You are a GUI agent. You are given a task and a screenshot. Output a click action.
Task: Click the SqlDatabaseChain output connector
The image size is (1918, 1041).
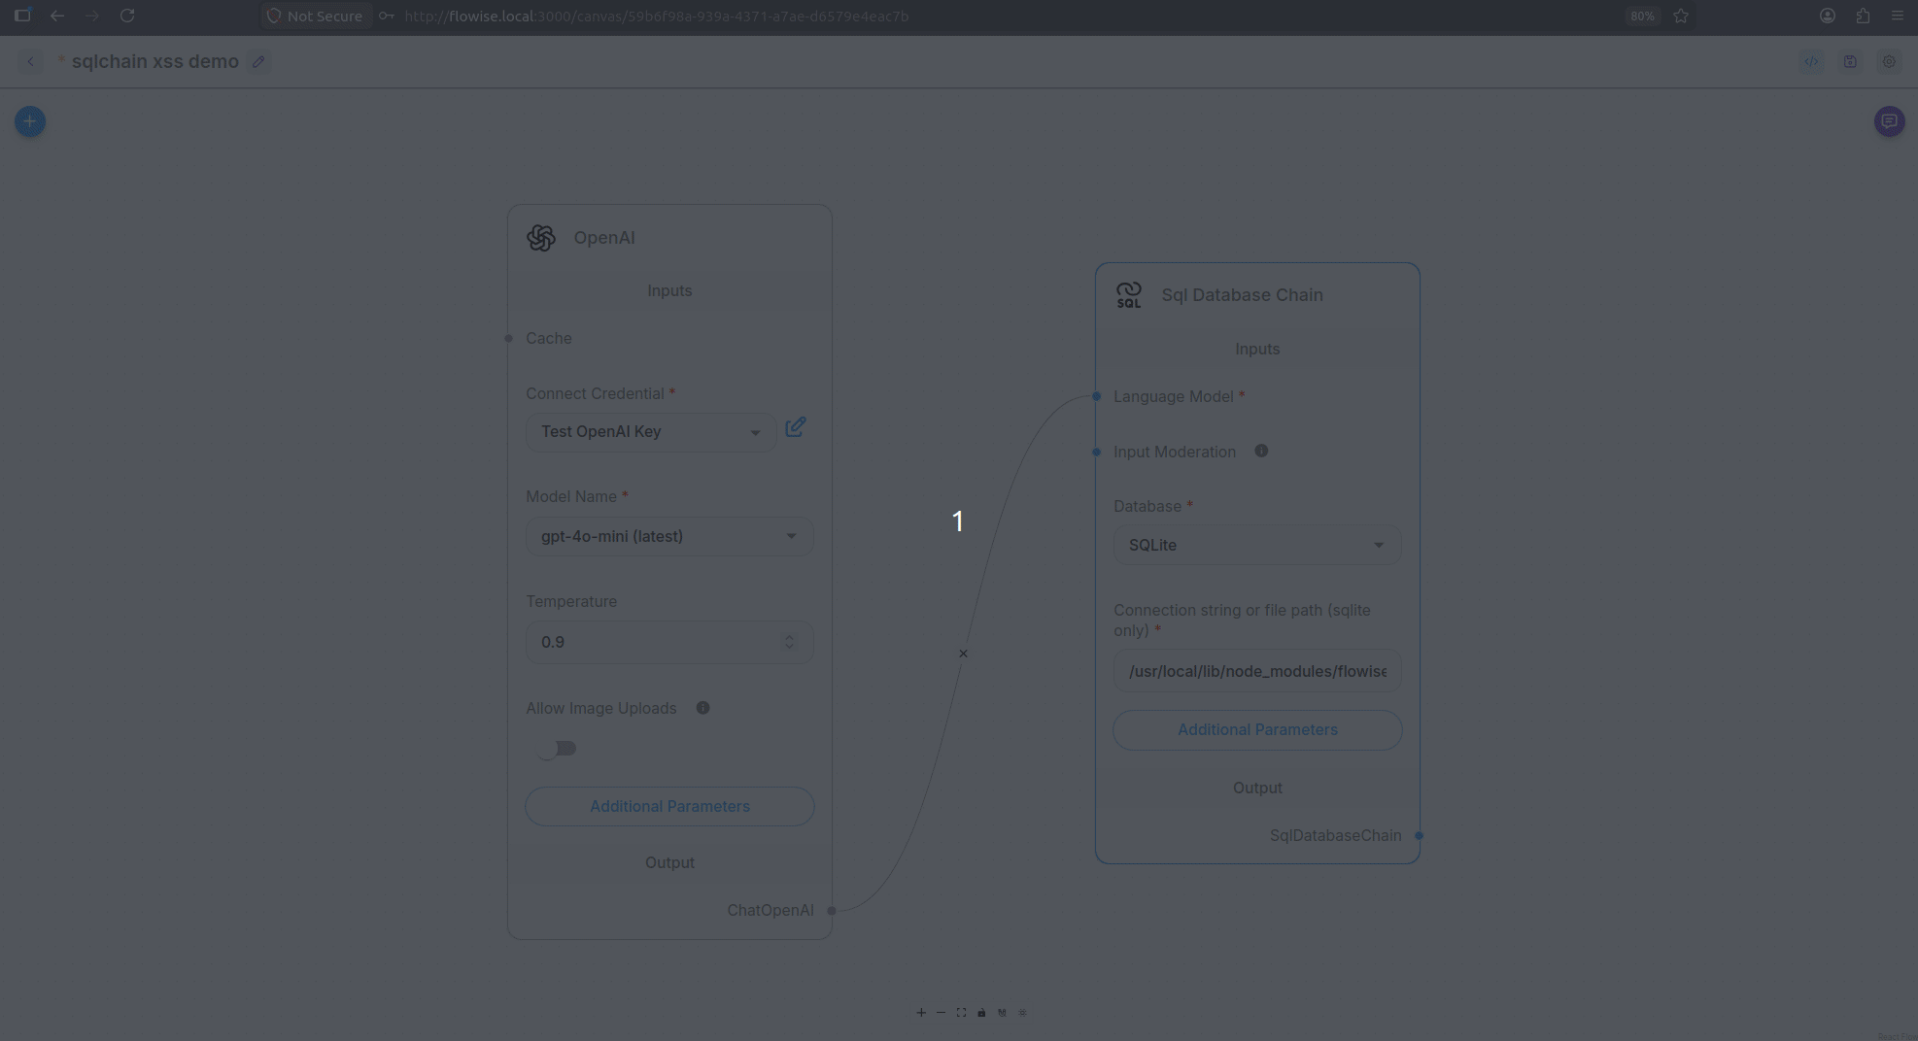[1420, 835]
